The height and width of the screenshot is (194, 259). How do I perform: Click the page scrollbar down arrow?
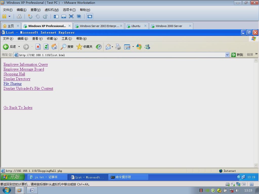tap(256, 165)
